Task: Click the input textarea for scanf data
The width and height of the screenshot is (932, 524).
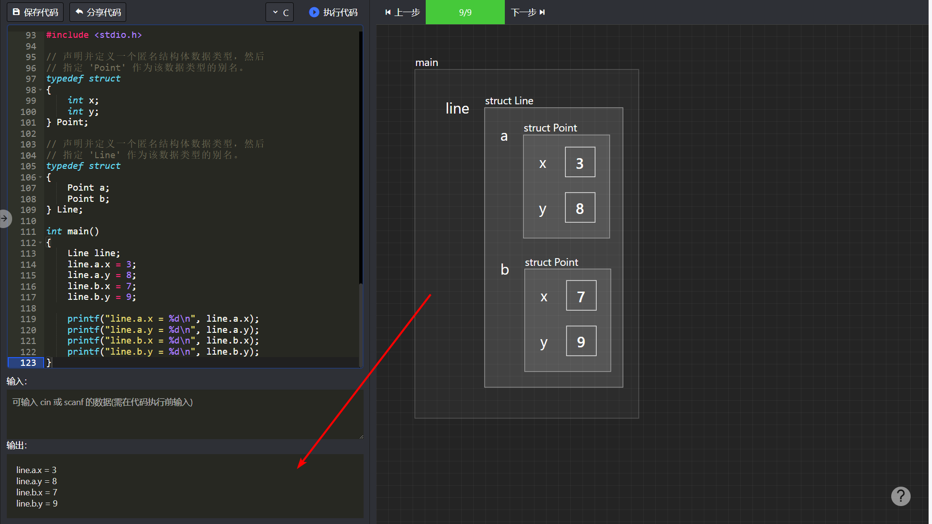Action: 185,414
